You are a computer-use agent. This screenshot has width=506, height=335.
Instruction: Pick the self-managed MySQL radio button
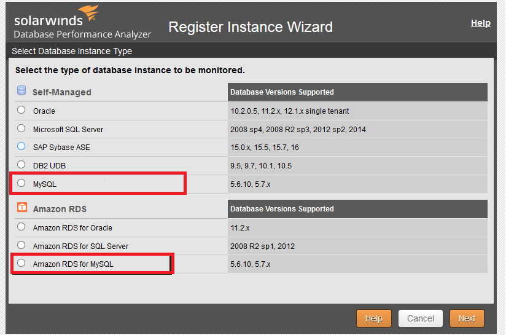21,183
